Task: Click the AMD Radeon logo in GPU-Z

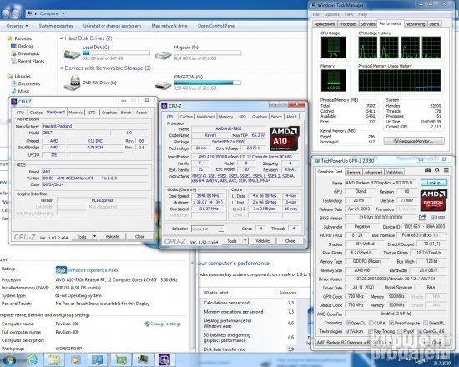Action: (433, 200)
